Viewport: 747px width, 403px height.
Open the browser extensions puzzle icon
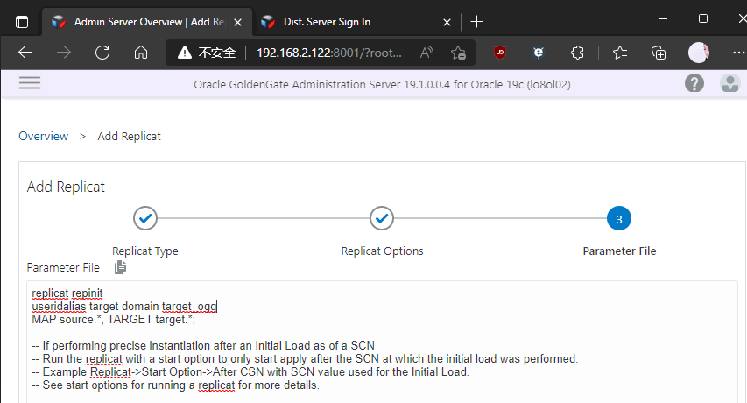click(x=576, y=53)
